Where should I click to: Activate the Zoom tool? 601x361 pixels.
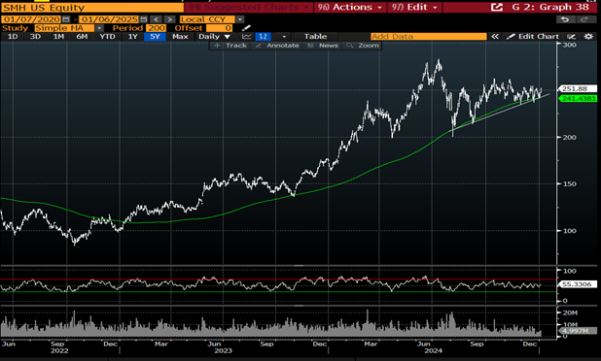(x=363, y=46)
